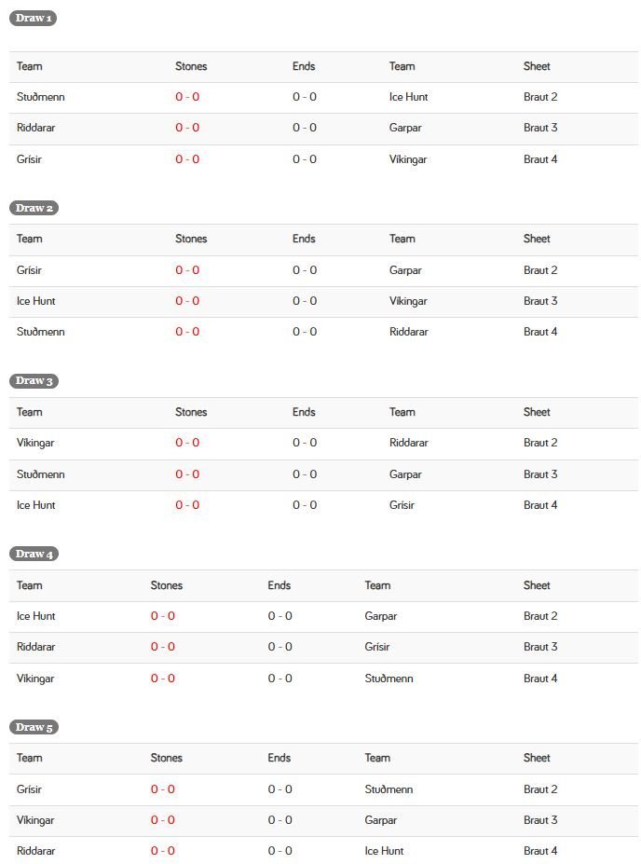Click Garpar in Draw 2's Braut 2 game
This screenshot has height=864, width=641.
pyautogui.click(x=405, y=270)
